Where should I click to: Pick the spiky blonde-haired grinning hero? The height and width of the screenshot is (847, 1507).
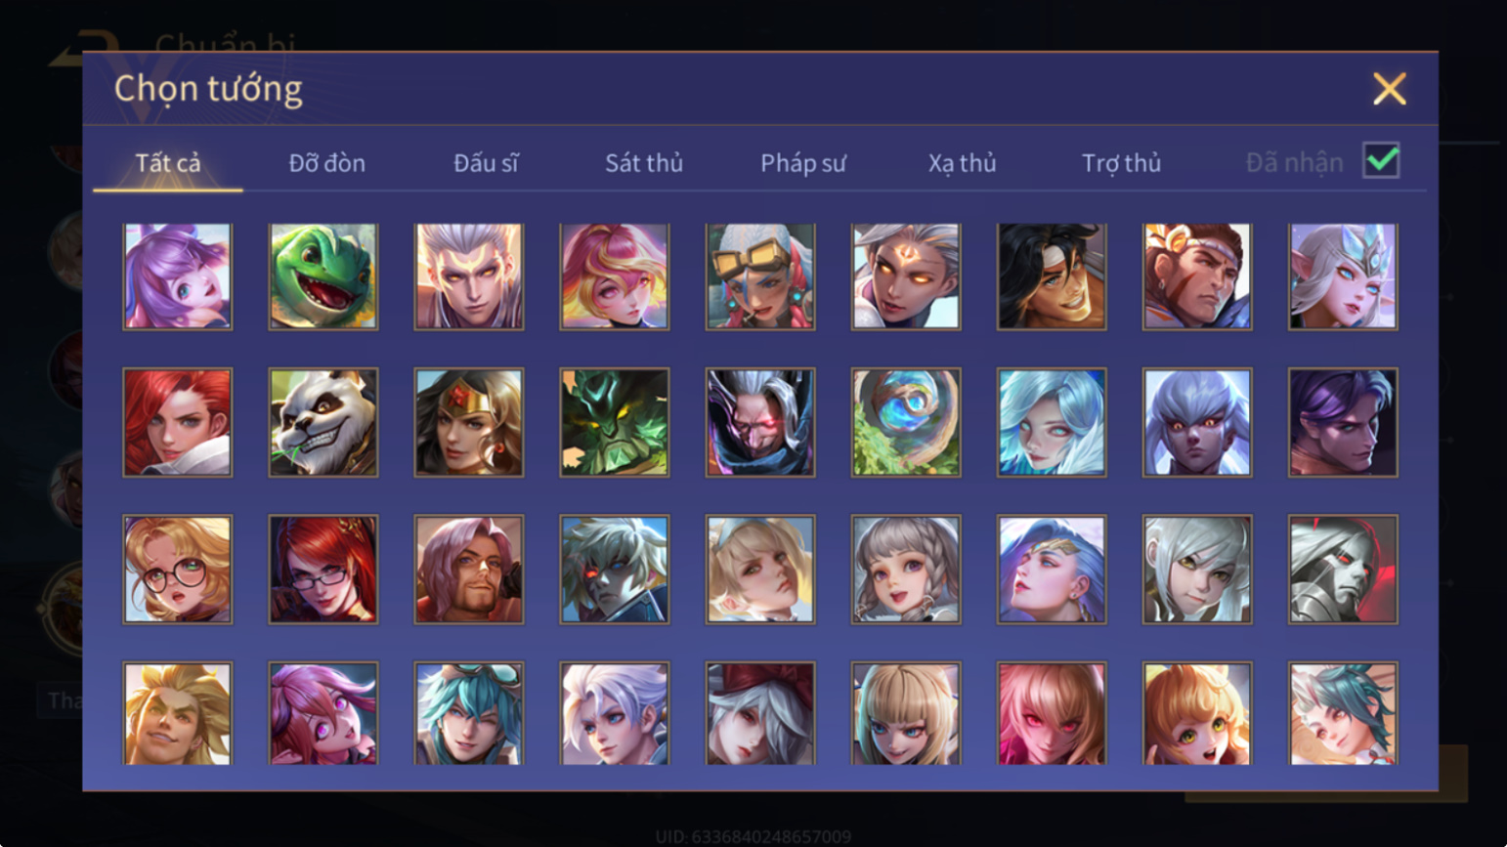tap(178, 714)
